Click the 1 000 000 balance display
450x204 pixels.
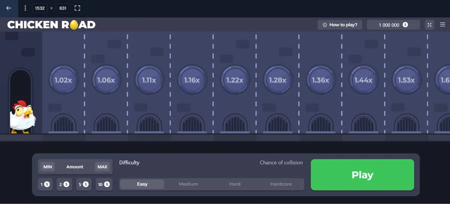tap(393, 25)
